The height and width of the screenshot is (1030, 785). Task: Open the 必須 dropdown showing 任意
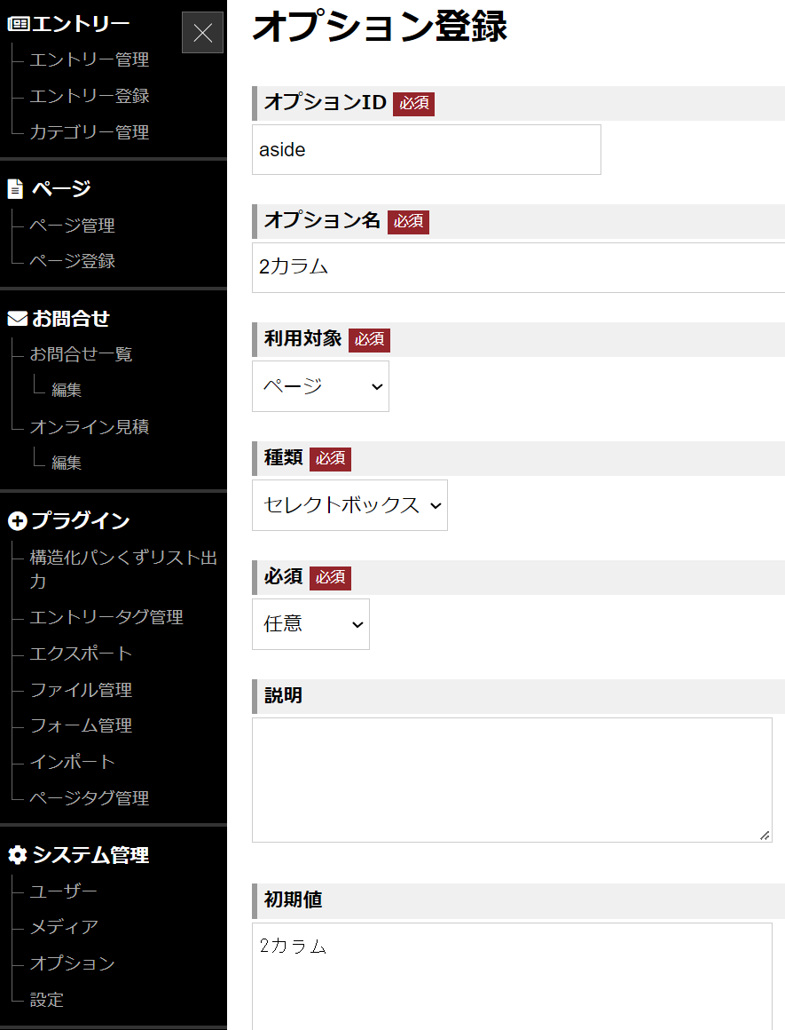310,624
